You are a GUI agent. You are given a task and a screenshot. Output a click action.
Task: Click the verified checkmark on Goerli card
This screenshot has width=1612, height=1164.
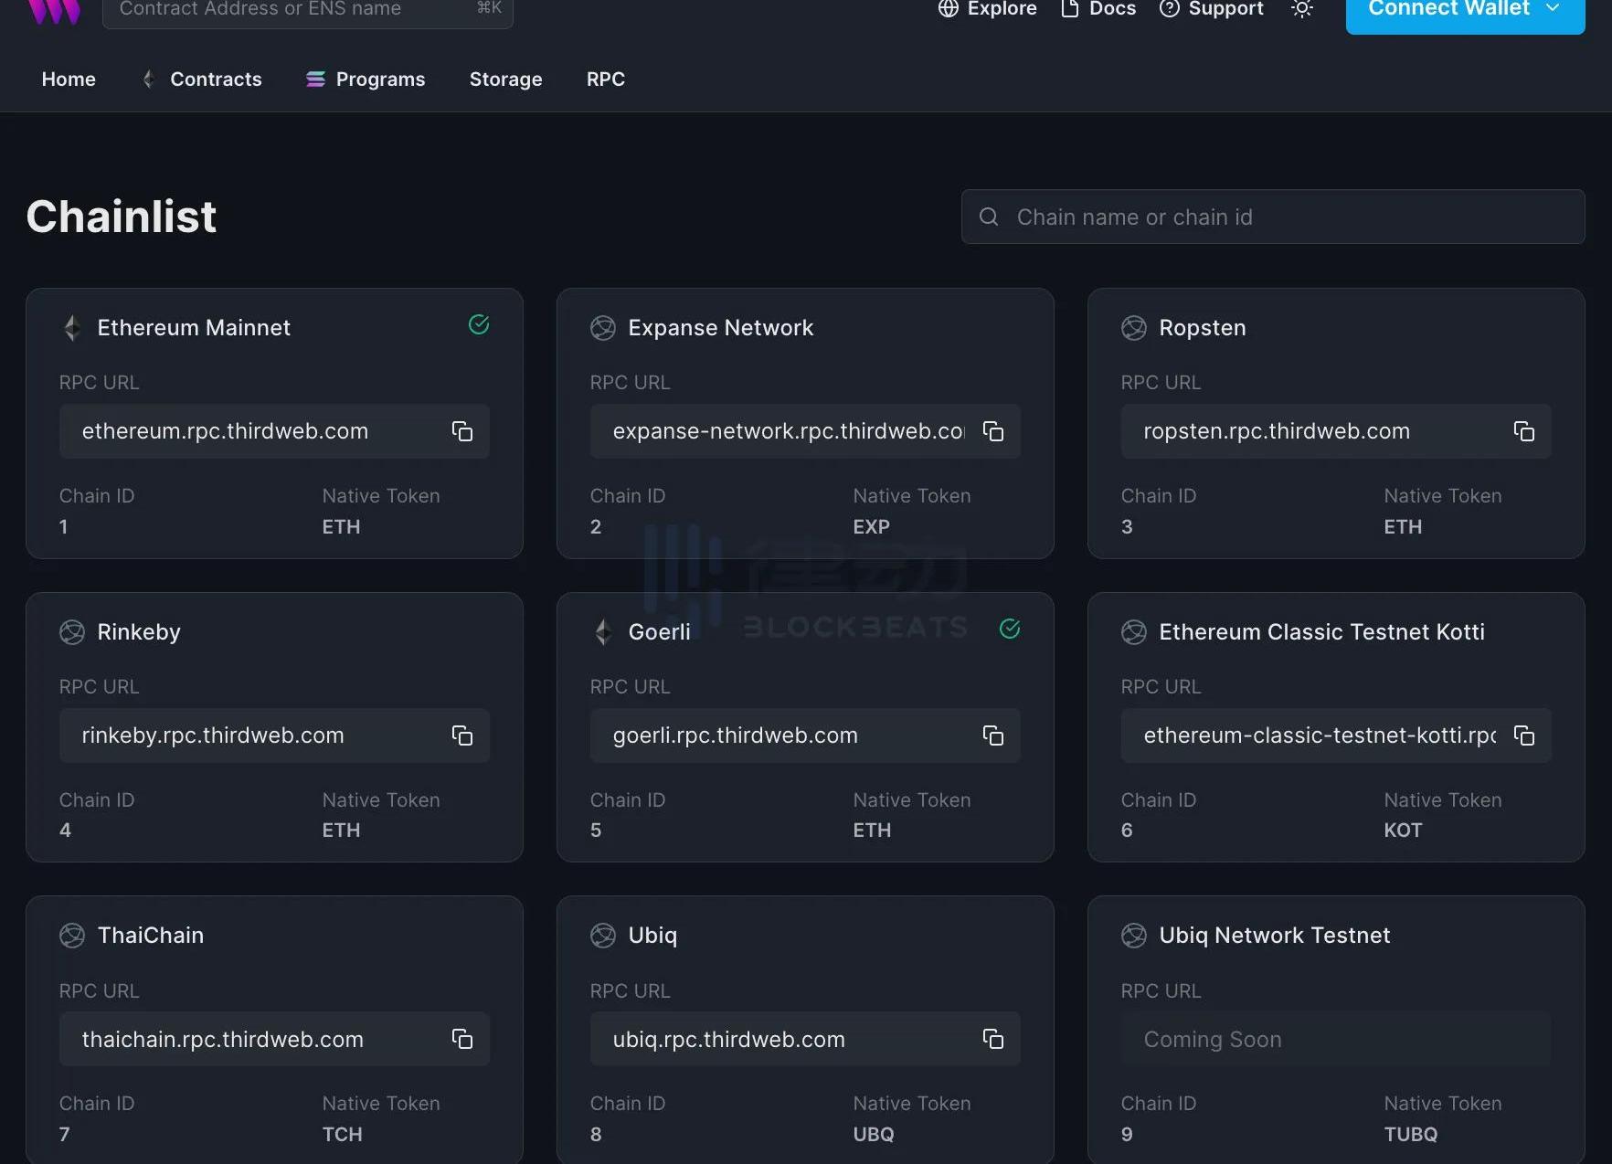tap(1010, 629)
